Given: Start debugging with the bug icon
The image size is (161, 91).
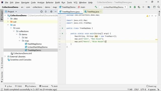Looking at the screenshot, I should (x=135, y=7).
